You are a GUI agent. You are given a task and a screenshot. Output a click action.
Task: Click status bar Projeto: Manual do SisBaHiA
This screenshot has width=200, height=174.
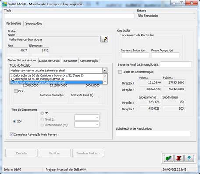(66, 170)
